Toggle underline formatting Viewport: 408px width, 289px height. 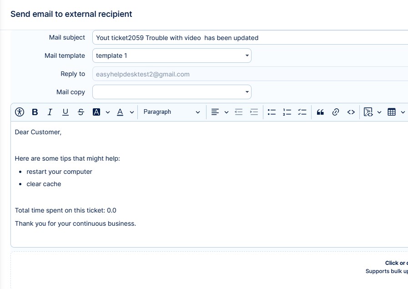[65, 112]
